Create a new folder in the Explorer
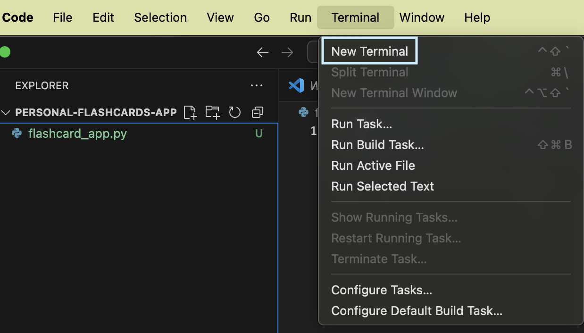 point(212,112)
